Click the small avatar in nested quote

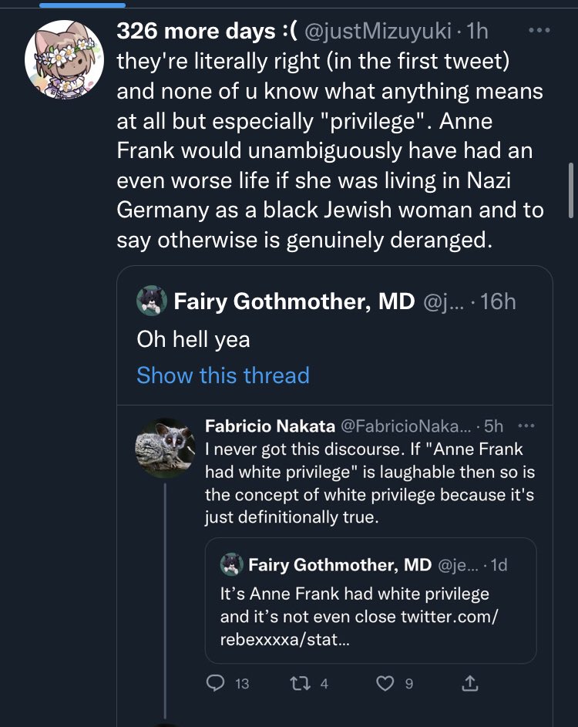(x=232, y=565)
